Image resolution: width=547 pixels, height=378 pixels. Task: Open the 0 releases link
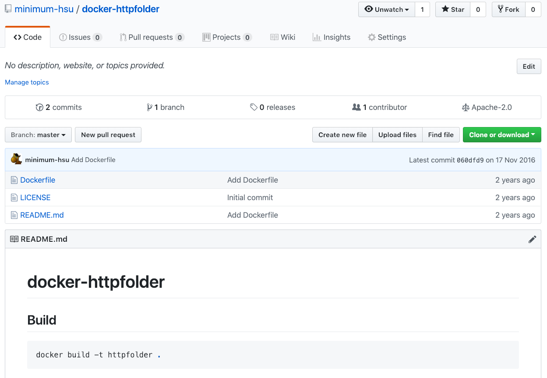[272, 107]
